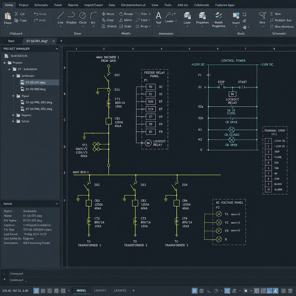The image size is (296, 296).
Task: Collapse the Schematic folder in tree
Action: click(x=13, y=76)
